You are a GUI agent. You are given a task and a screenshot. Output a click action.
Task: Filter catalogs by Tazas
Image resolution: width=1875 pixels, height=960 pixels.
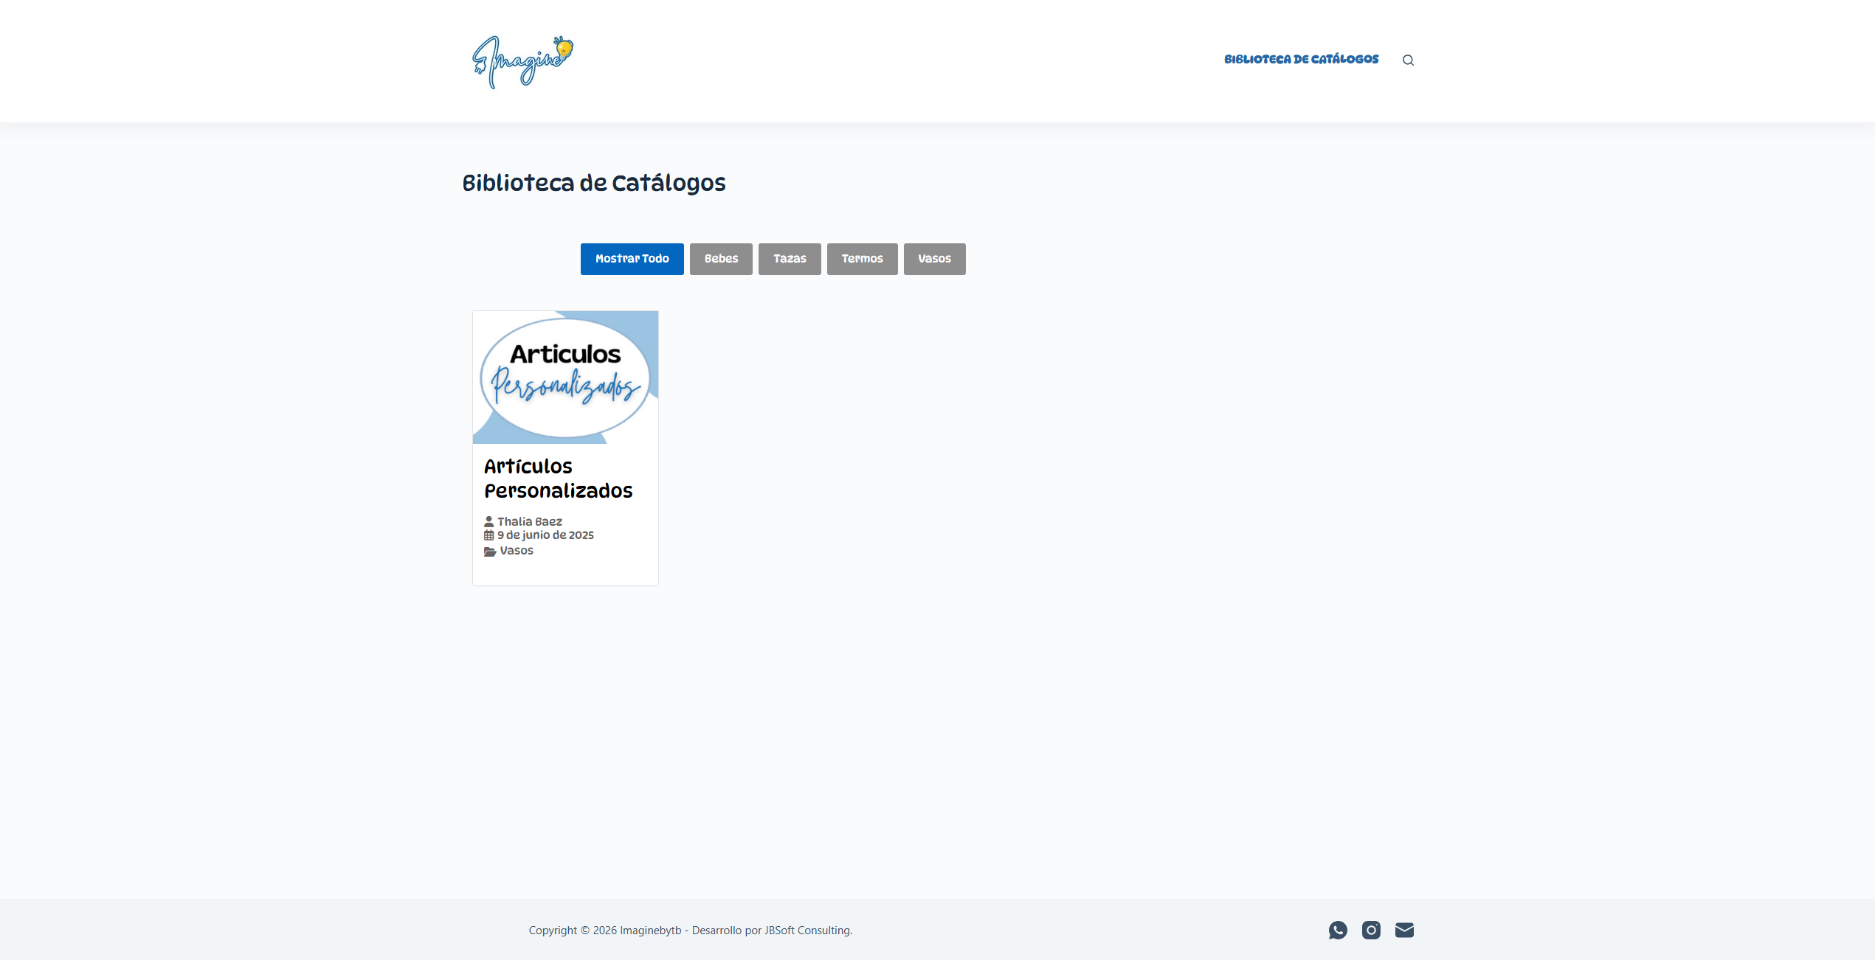[789, 259]
